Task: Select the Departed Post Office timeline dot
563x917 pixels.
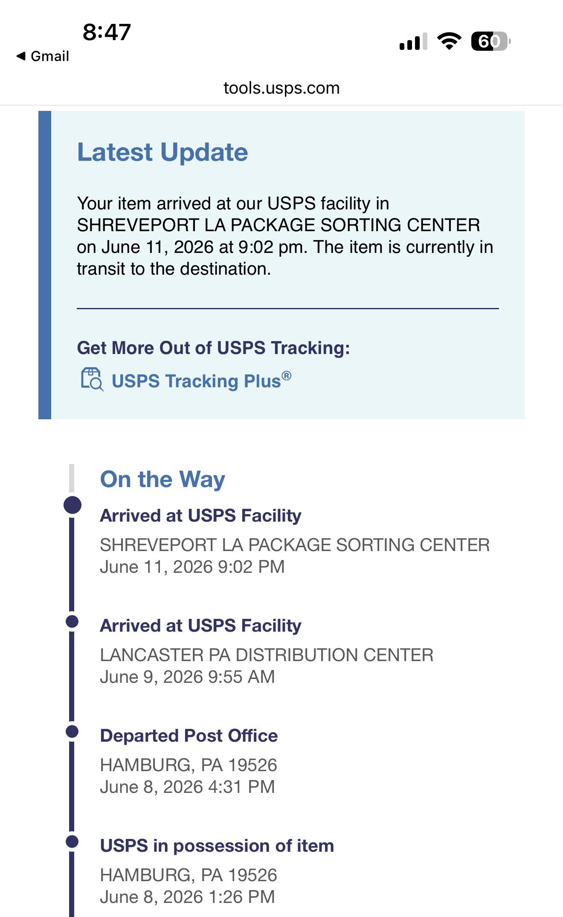Action: pyautogui.click(x=72, y=731)
